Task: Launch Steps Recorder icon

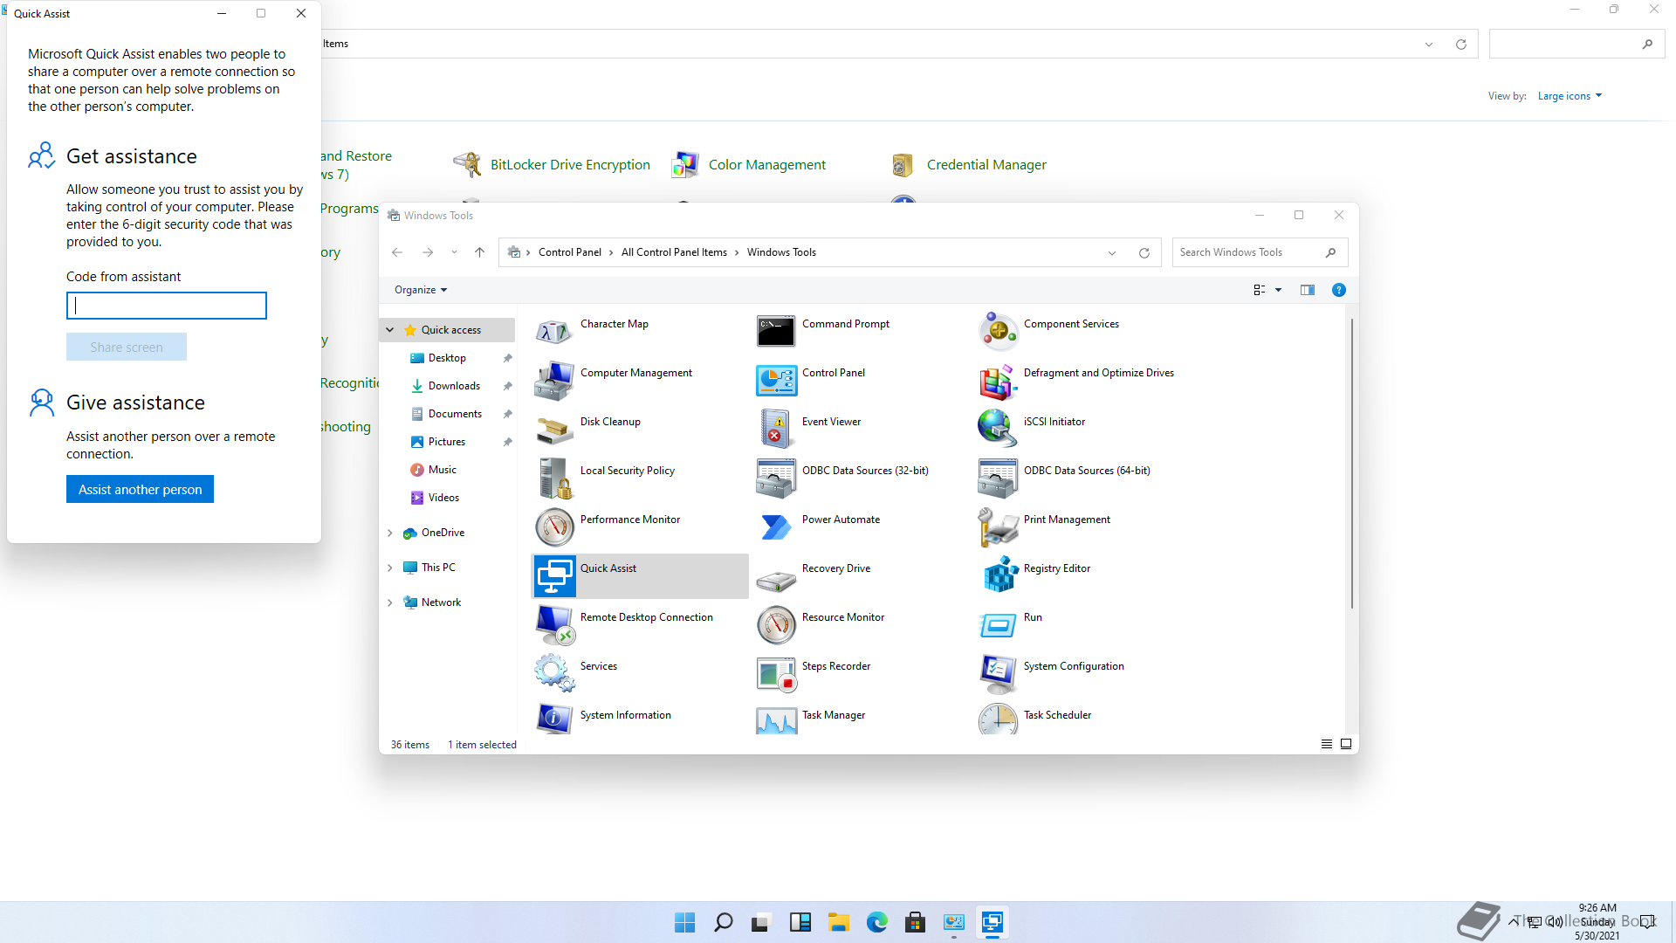Action: (775, 674)
